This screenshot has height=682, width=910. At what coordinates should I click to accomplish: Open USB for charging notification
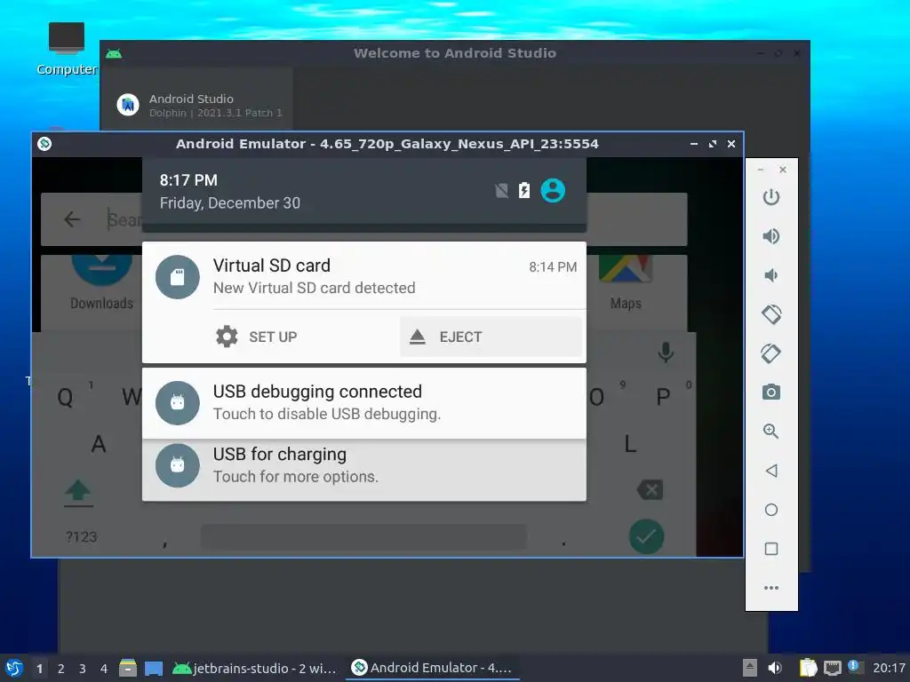pyautogui.click(x=363, y=470)
